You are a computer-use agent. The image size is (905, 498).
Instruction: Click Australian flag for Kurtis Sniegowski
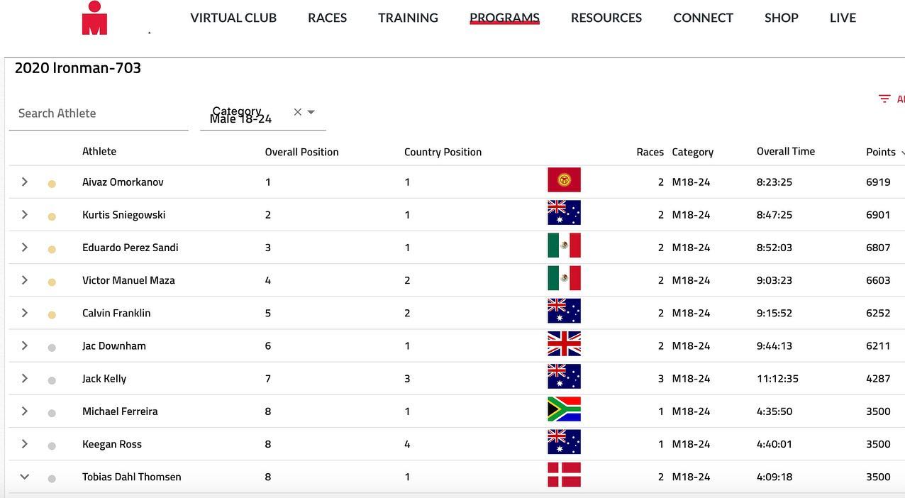tap(564, 213)
